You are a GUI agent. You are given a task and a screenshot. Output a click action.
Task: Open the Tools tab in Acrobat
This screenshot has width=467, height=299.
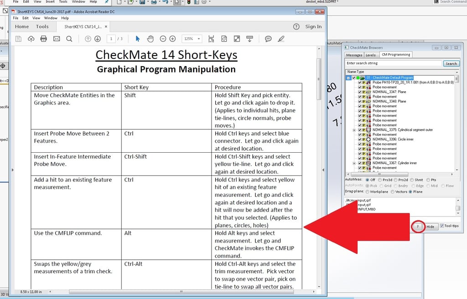[x=42, y=26]
